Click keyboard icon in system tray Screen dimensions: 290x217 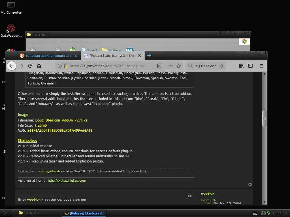click(x=255, y=214)
